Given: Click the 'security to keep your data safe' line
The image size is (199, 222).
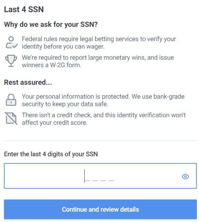Looking at the screenshot, I should [65, 104].
